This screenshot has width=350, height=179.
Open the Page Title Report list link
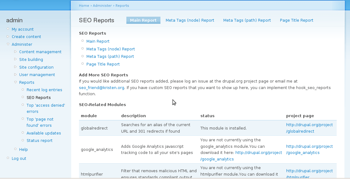[103, 64]
